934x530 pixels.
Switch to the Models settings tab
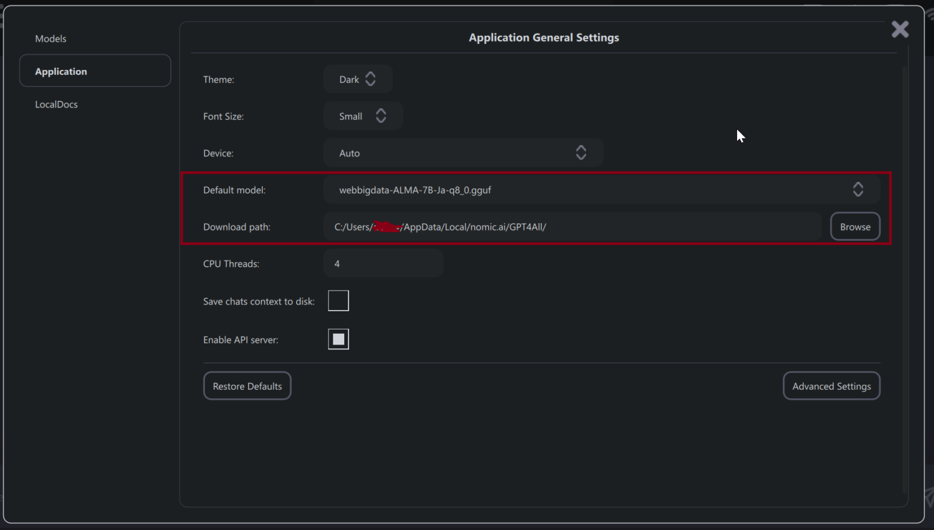(50, 38)
